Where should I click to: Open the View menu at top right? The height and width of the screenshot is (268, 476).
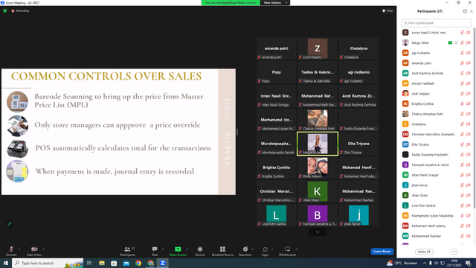(387, 10)
